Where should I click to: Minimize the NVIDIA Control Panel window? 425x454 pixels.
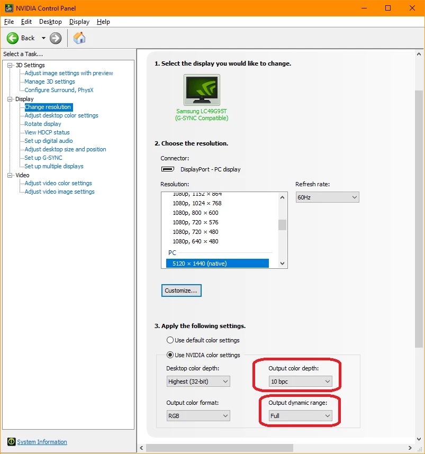[364, 8]
